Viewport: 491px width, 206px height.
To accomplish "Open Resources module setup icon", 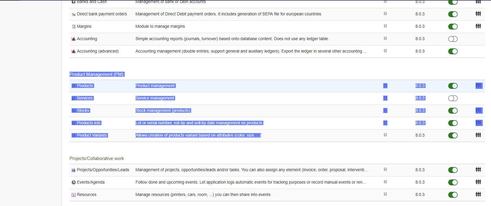I will [478, 194].
